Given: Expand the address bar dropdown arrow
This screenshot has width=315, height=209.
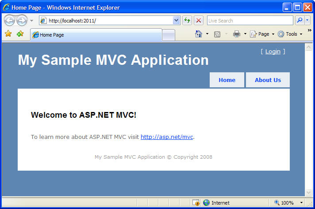Looking at the screenshot, I should pos(176,20).
